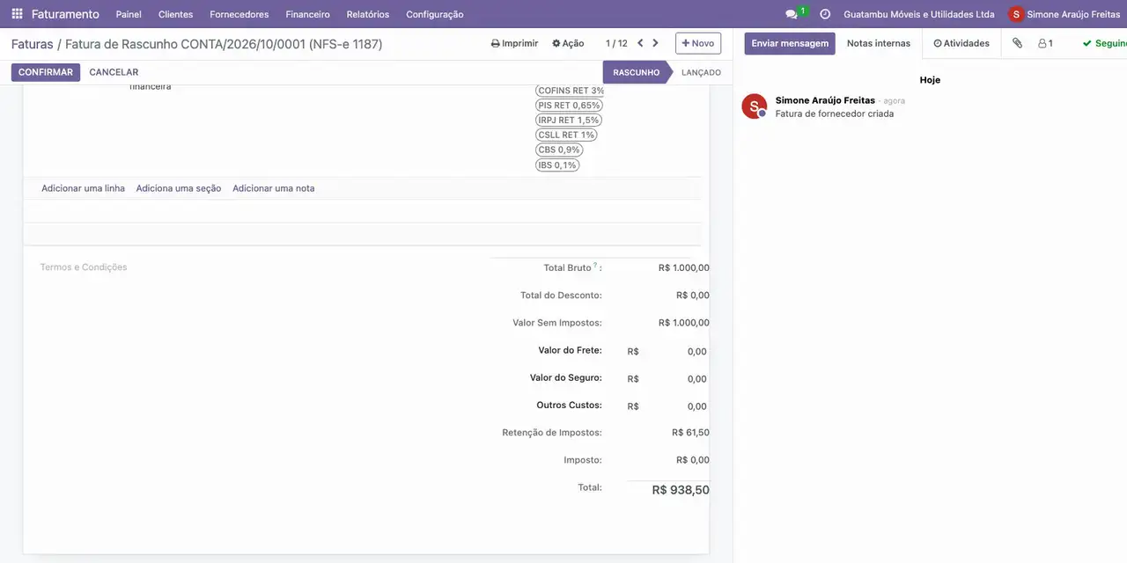Switch to Notas internas tab

879,43
